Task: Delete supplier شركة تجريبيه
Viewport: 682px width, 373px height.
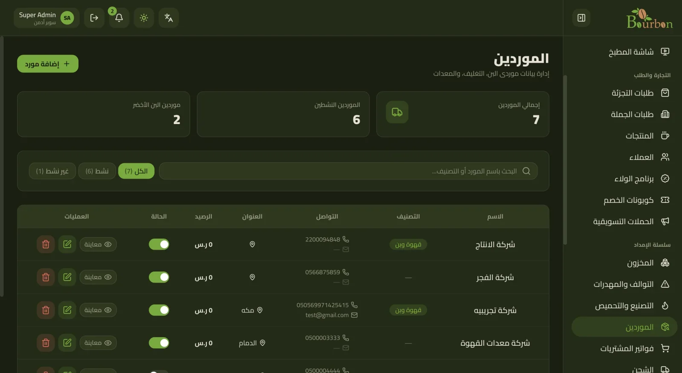Action: (46, 310)
